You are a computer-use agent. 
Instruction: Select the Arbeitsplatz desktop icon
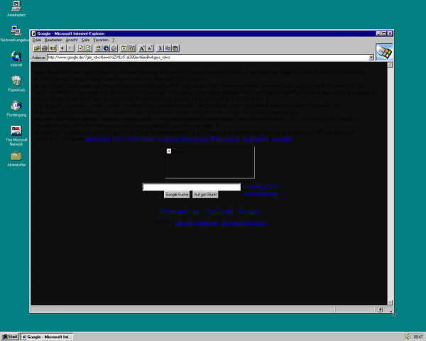(x=16, y=9)
